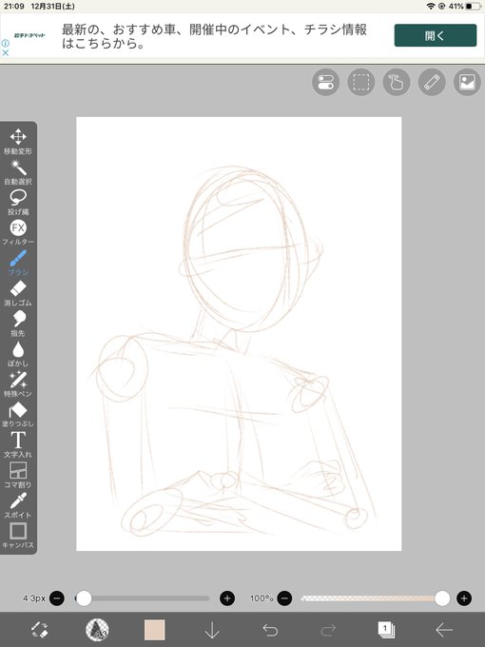Select the Text (文字入れ) tool
485x647 pixels.
click(x=18, y=445)
